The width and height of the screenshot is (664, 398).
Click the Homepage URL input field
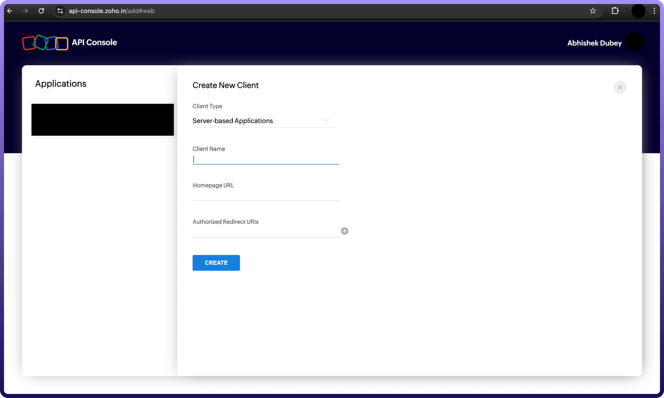(x=266, y=196)
